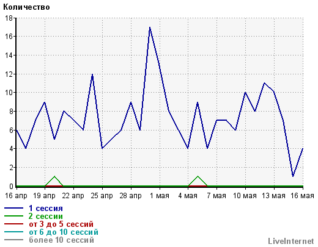Select the 'от 3 до 5 сессий' legend label

[x=61, y=224]
